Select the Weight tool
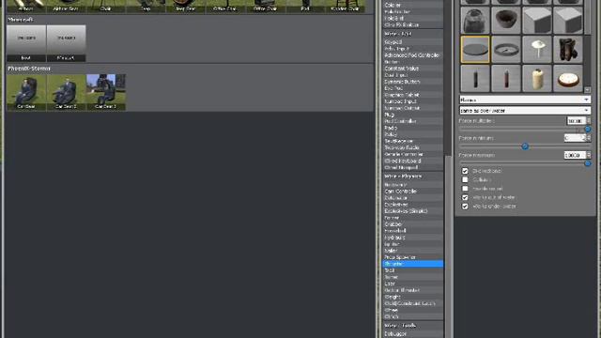This screenshot has width=601, height=338. [x=413, y=297]
